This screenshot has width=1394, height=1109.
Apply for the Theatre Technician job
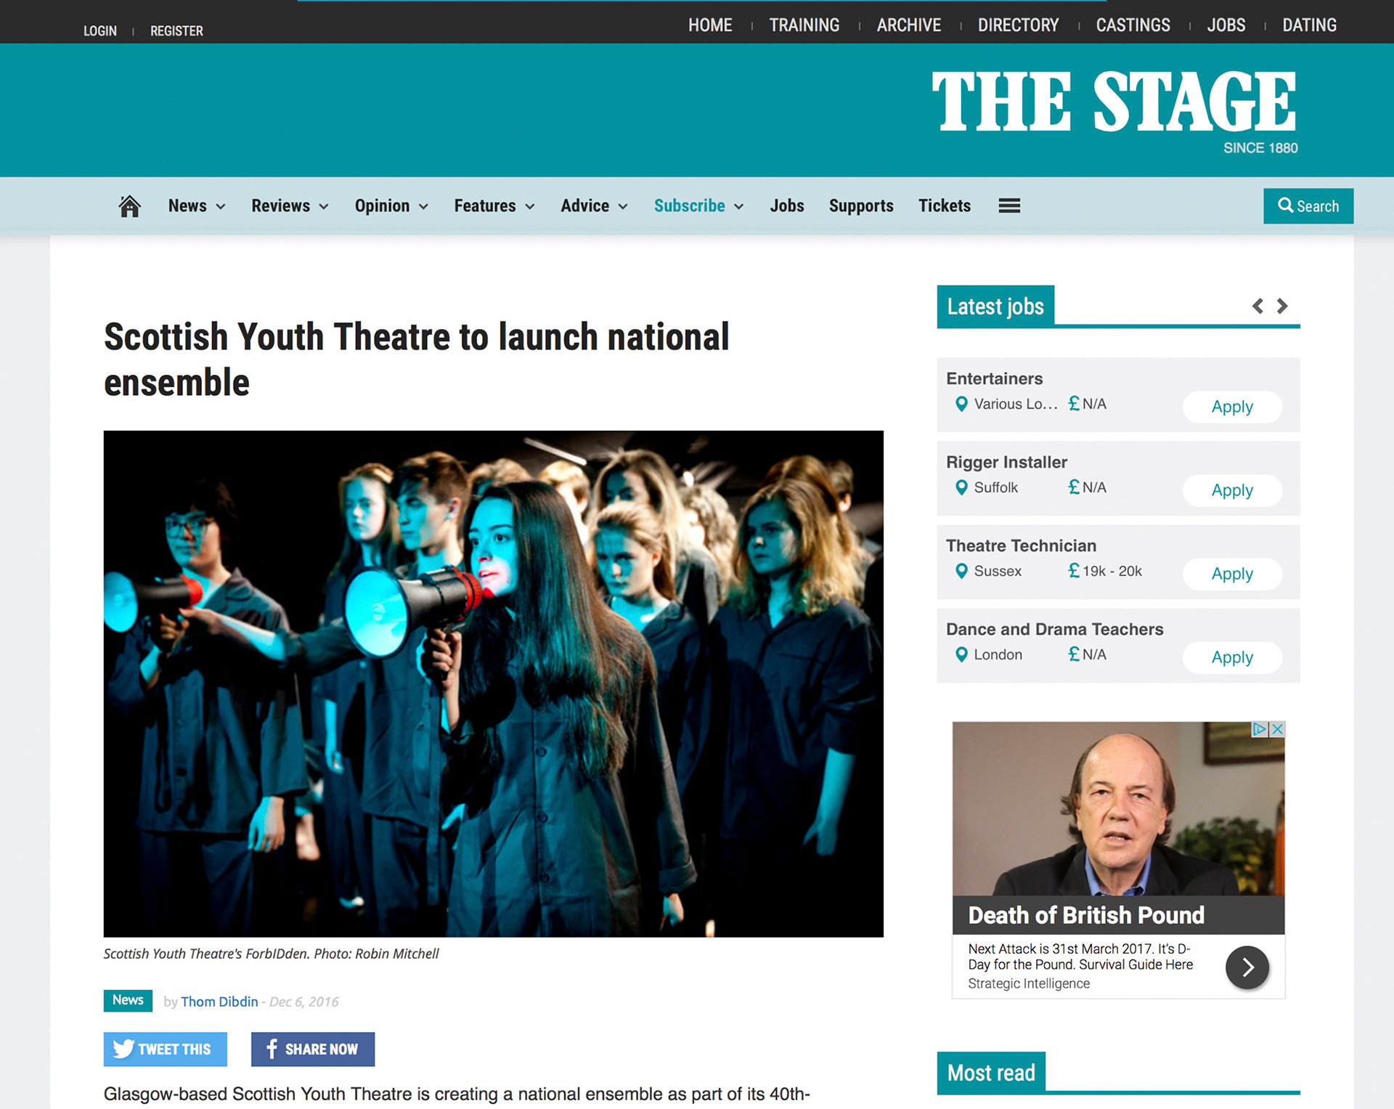(1232, 574)
